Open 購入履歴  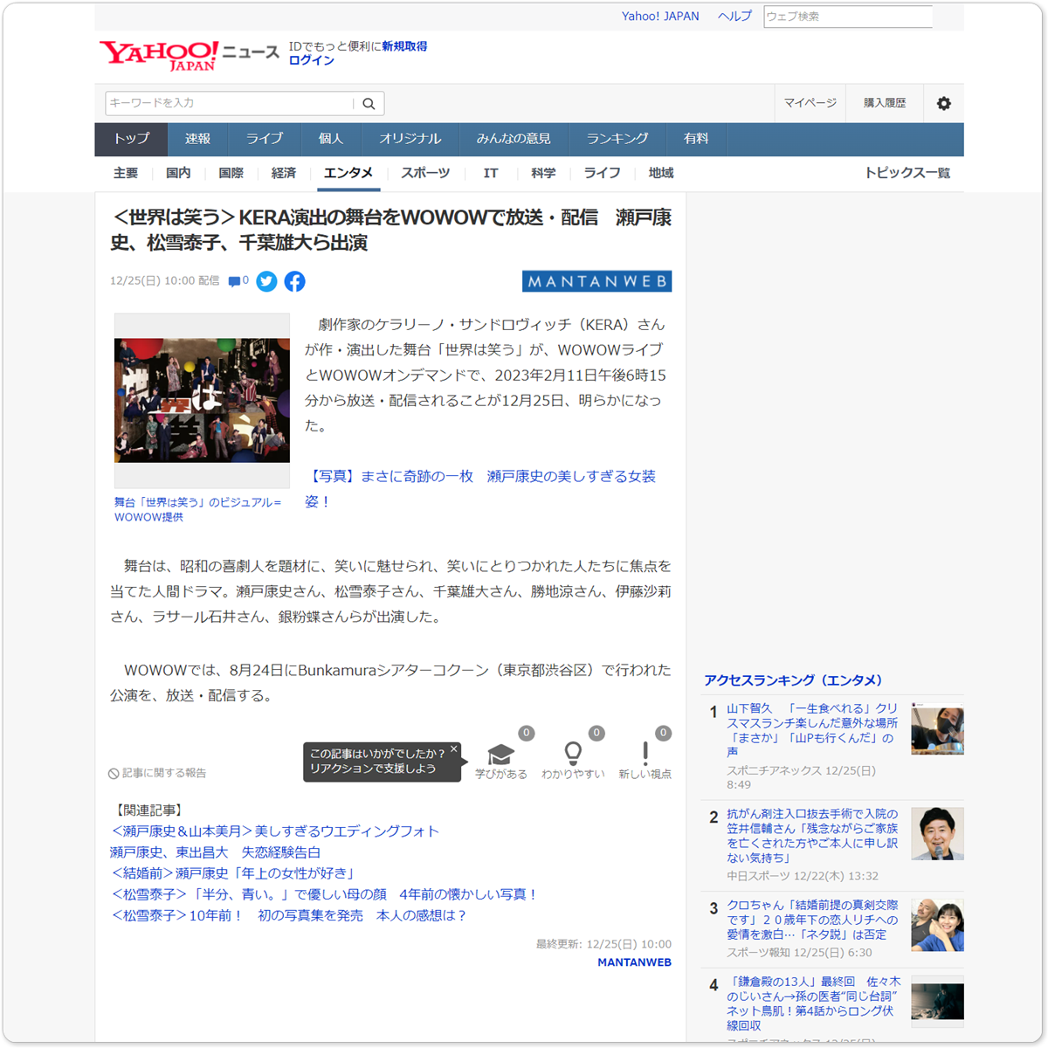click(x=885, y=103)
